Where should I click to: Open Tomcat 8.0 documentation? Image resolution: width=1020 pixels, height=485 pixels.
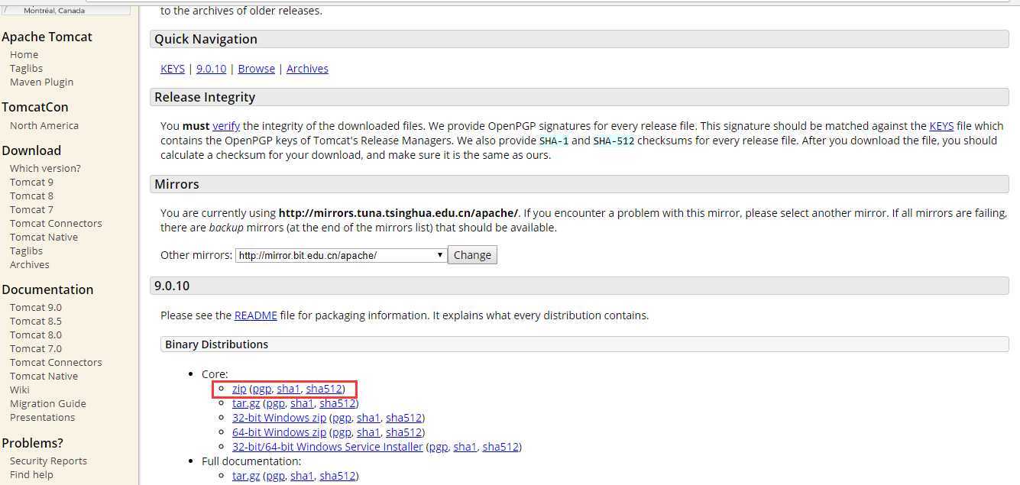(x=36, y=335)
